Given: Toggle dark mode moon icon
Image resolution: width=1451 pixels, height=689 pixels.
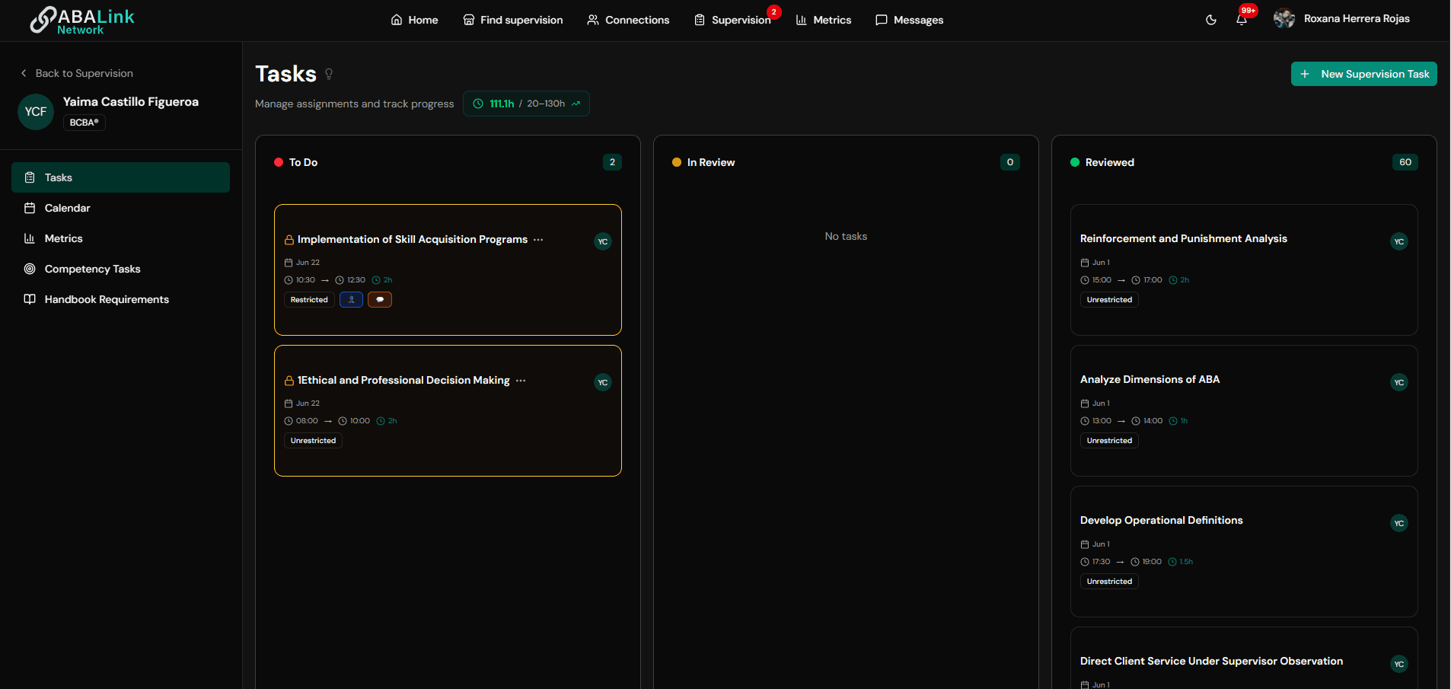Looking at the screenshot, I should click(x=1211, y=20).
